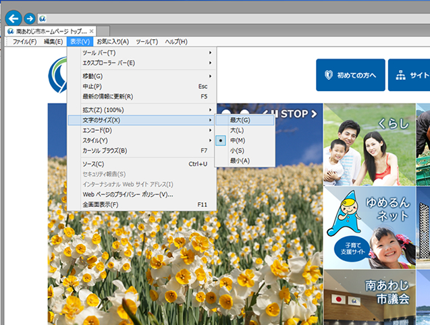The height and width of the screenshot is (325, 430).
Task: Open the 編集(E) menu
Action: coord(53,42)
